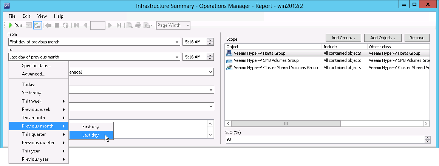Click the Scope list scroll right arrow
The height and width of the screenshot is (166, 439).
tap(427, 123)
